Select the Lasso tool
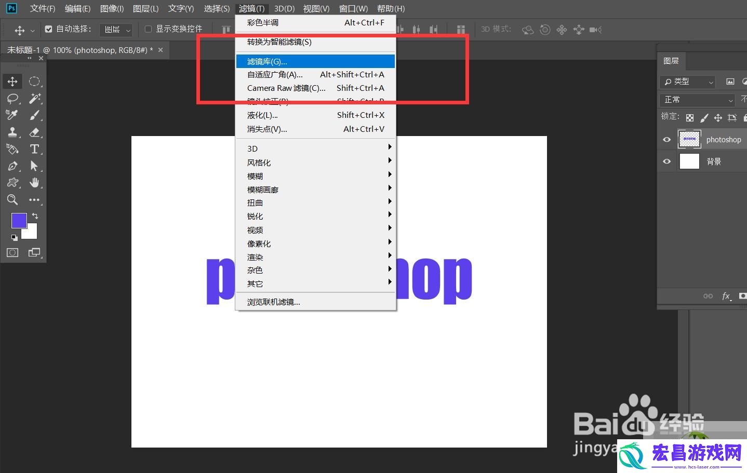The image size is (747, 473). tap(12, 98)
